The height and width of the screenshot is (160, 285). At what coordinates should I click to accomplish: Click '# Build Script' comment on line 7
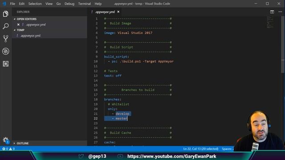118,47
